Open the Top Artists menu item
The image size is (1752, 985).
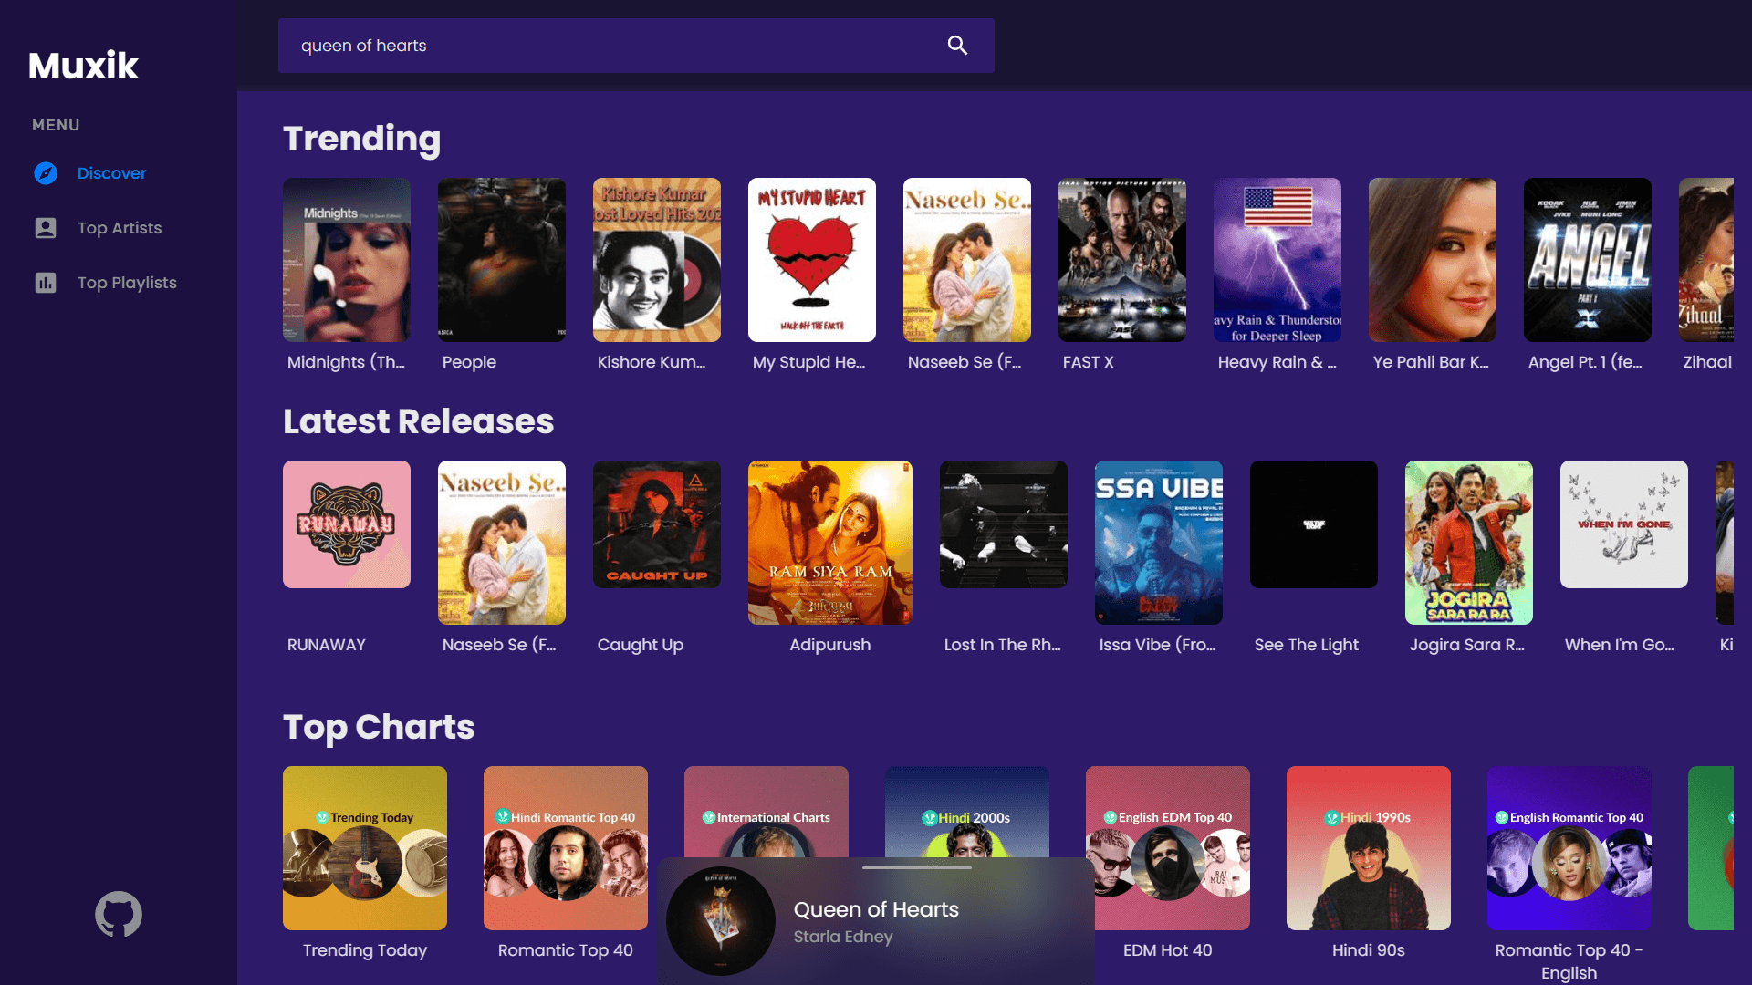tap(120, 228)
